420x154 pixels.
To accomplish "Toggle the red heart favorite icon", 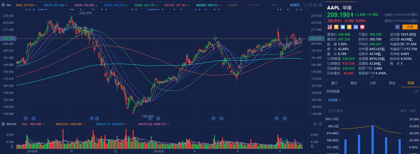I will [x=362, y=27].
